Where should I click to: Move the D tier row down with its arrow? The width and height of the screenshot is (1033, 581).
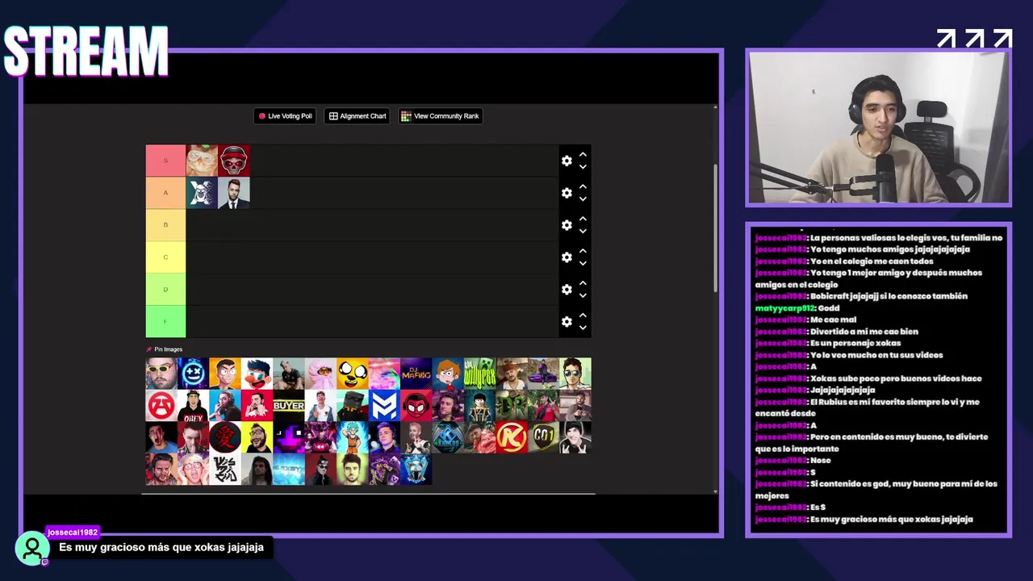pyautogui.click(x=583, y=296)
